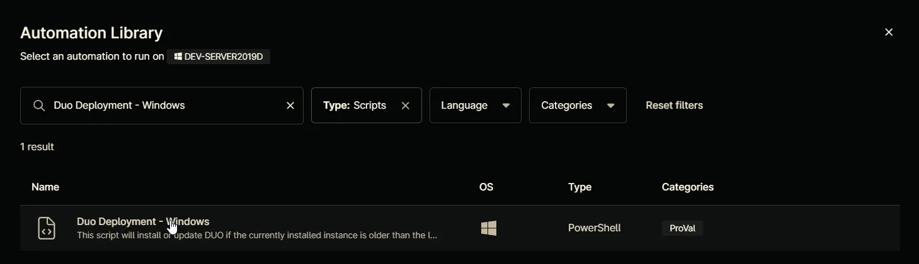This screenshot has height=264, width=919.
Task: Click the Type column header
Action: tap(579, 187)
